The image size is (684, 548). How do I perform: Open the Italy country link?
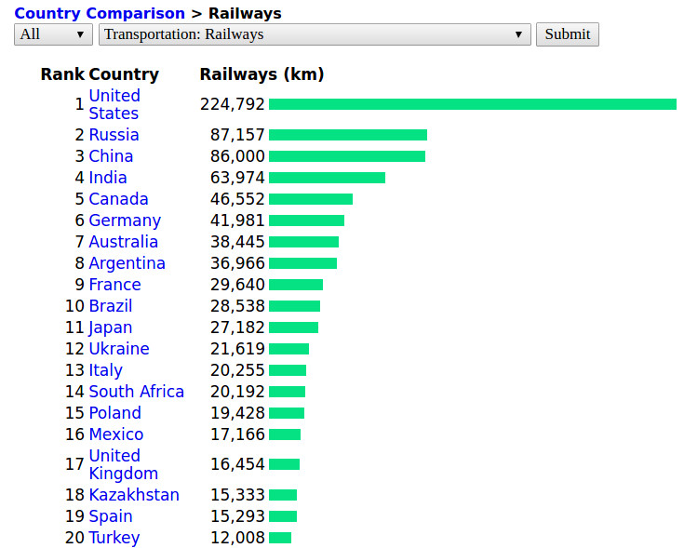click(105, 370)
